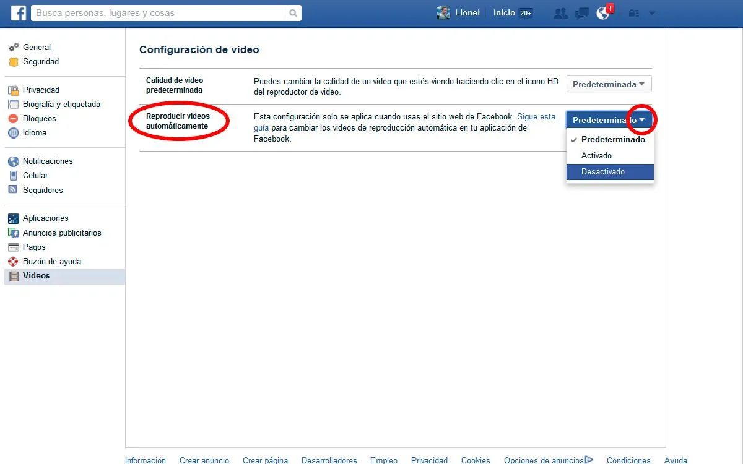Open the Crear anuncio footer link

coord(204,460)
